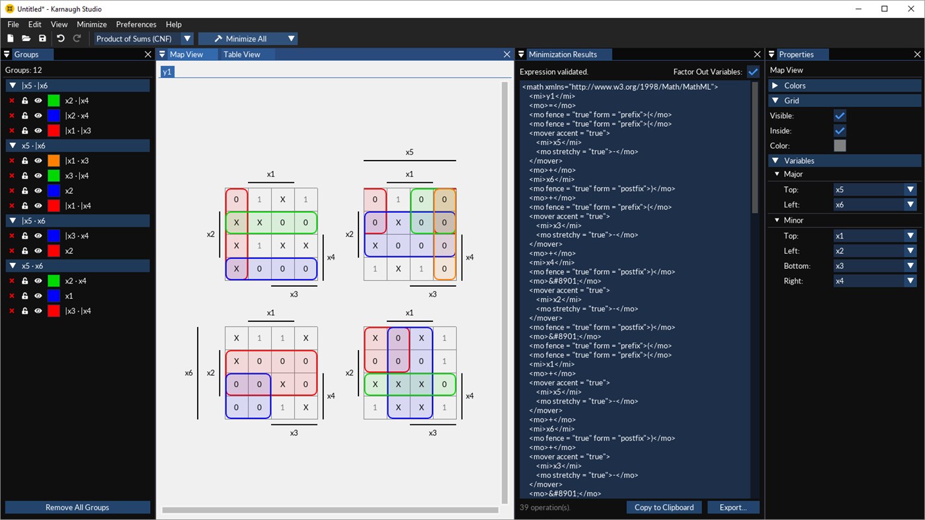Image resolution: width=925 pixels, height=520 pixels.
Task: Disable the grid Visible checkbox
Action: (840, 115)
